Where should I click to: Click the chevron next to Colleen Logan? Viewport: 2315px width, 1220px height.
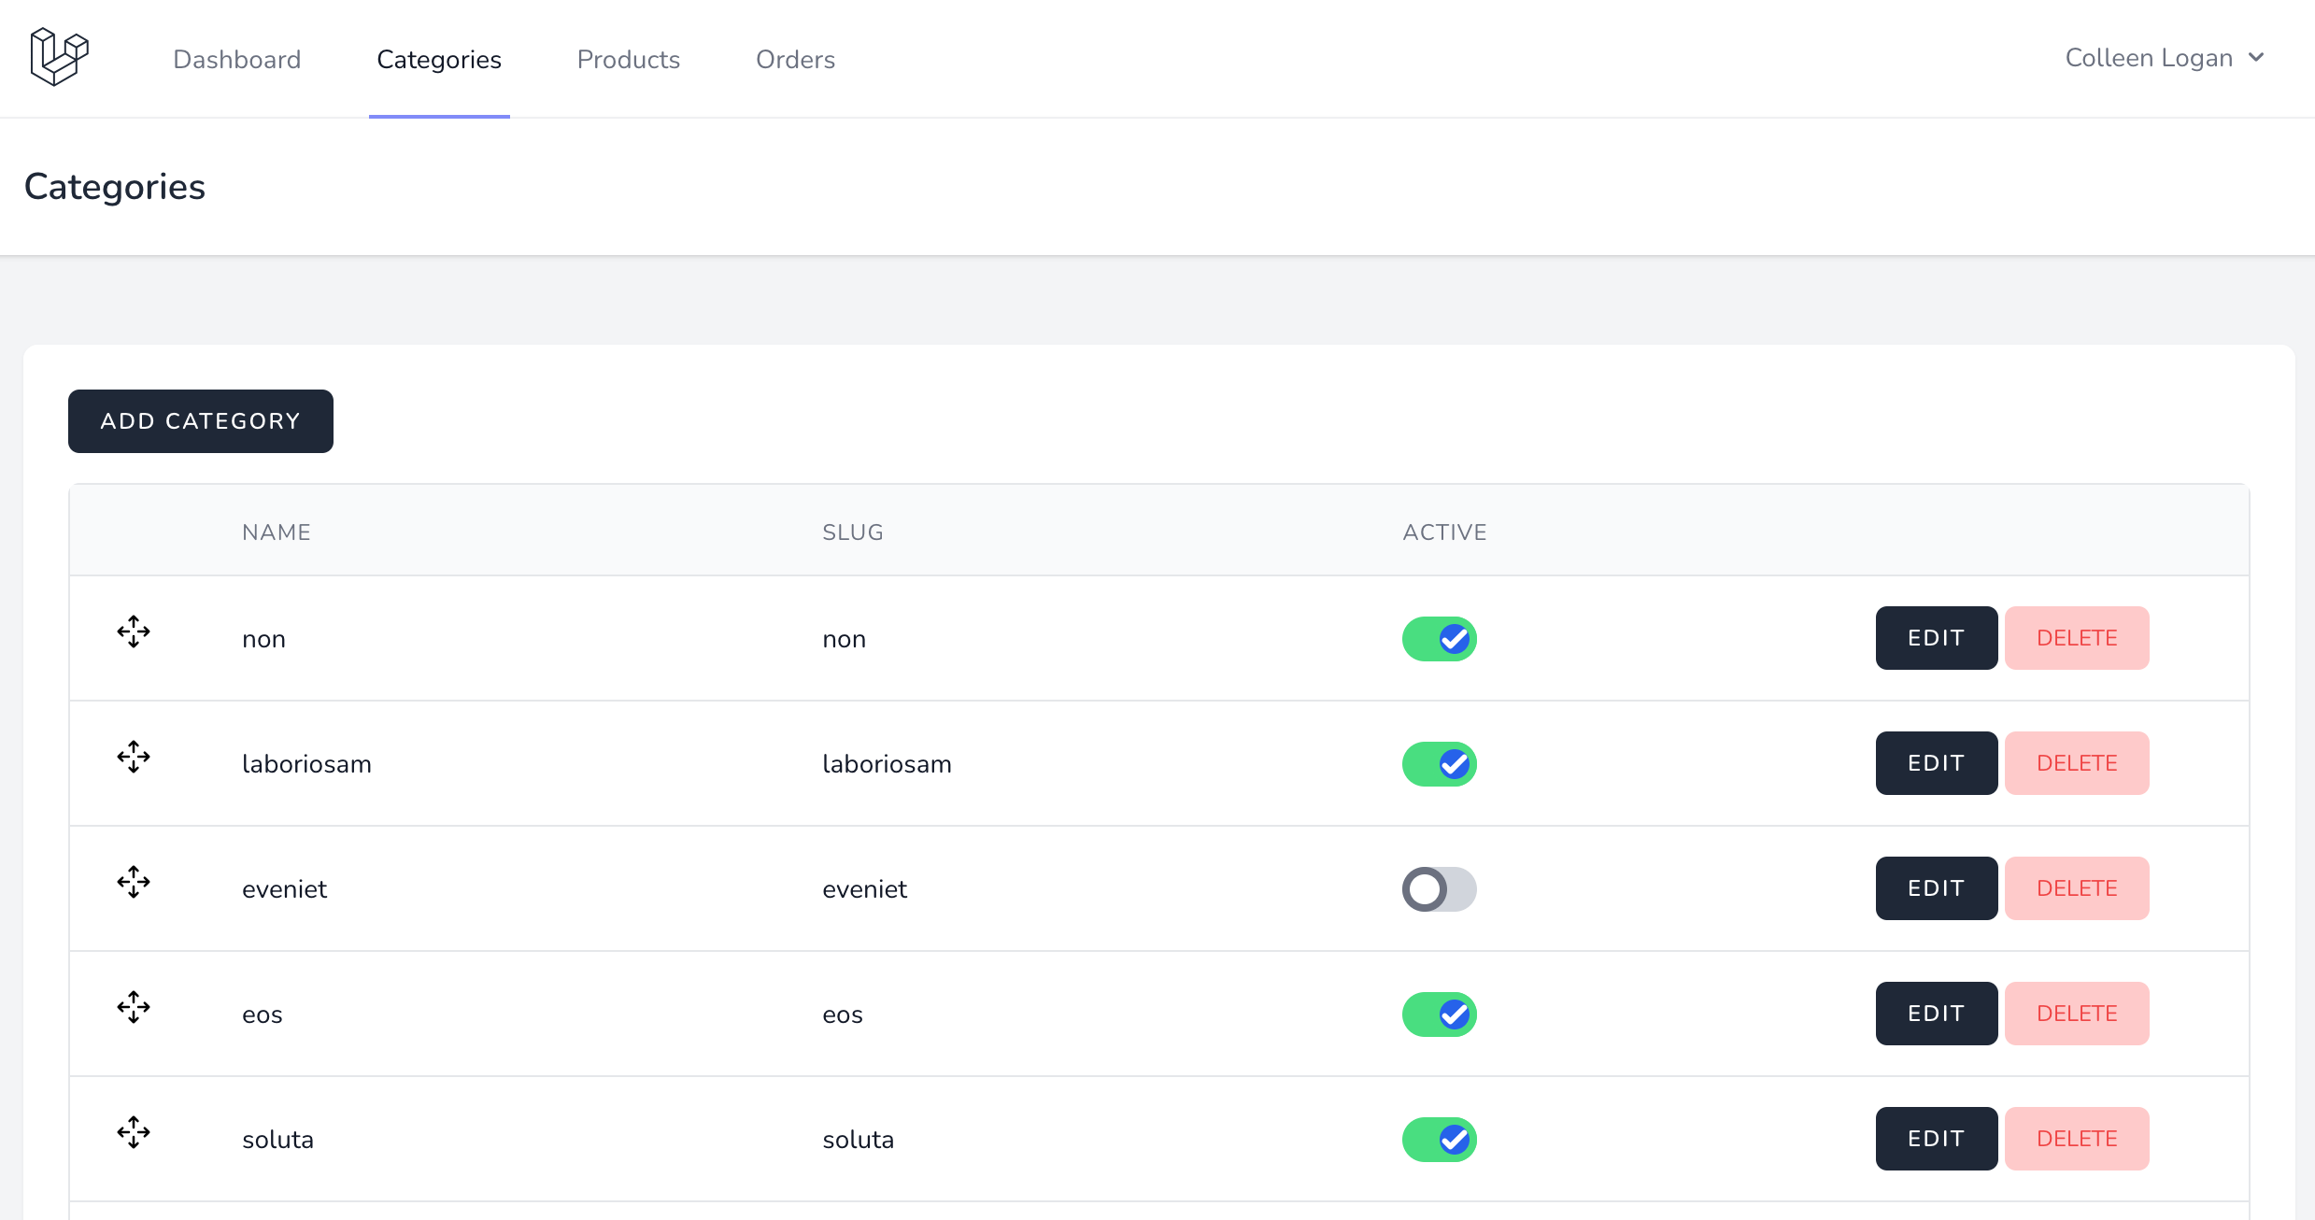[2257, 58]
